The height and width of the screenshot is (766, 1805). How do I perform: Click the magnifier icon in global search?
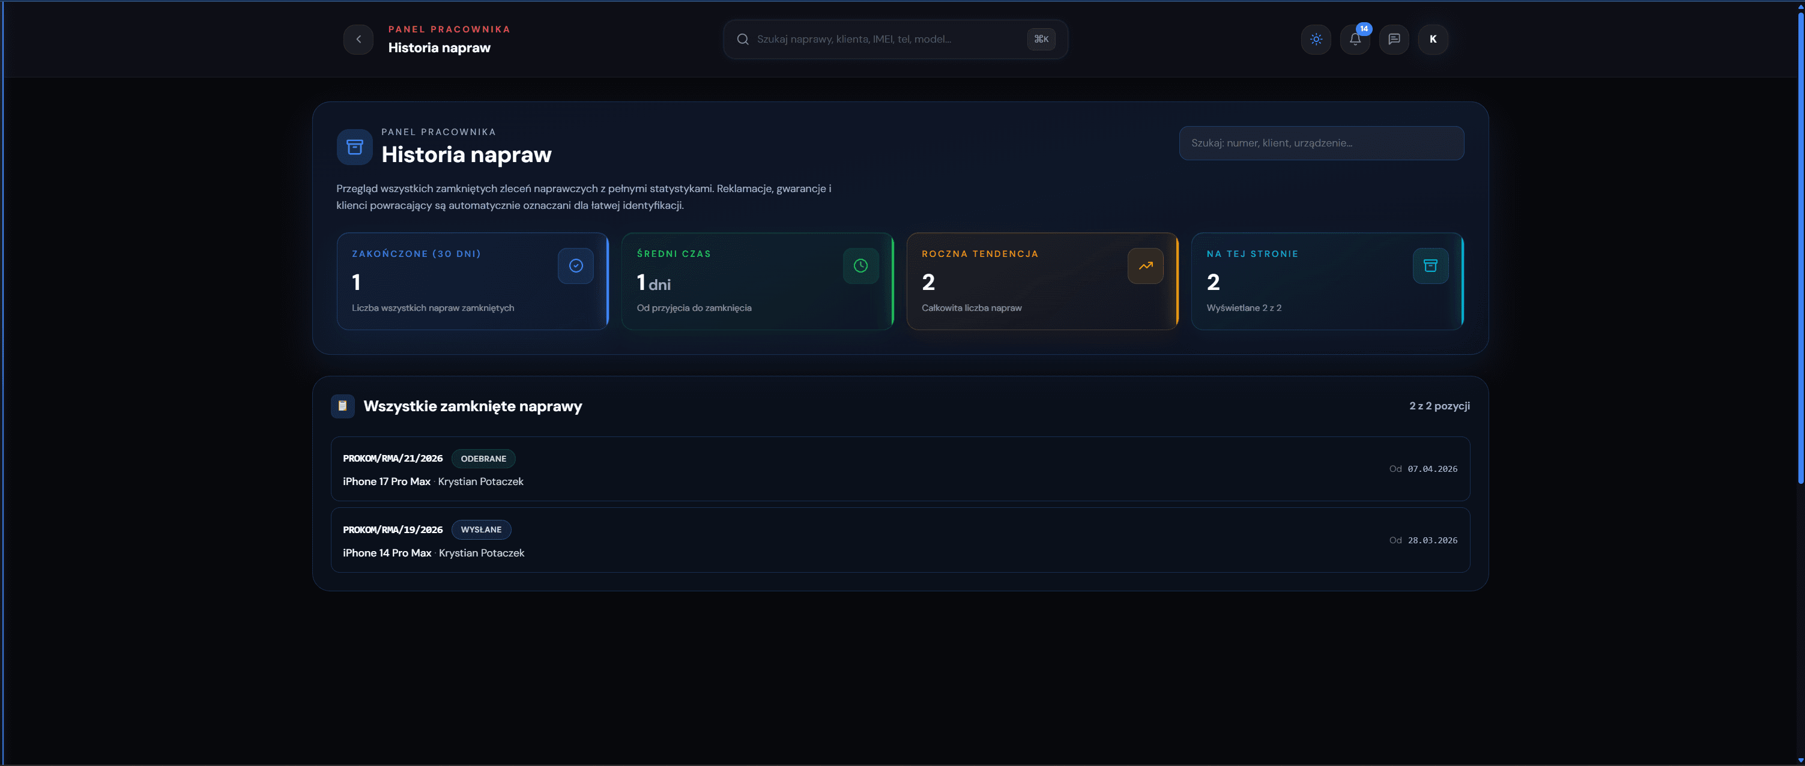click(743, 39)
